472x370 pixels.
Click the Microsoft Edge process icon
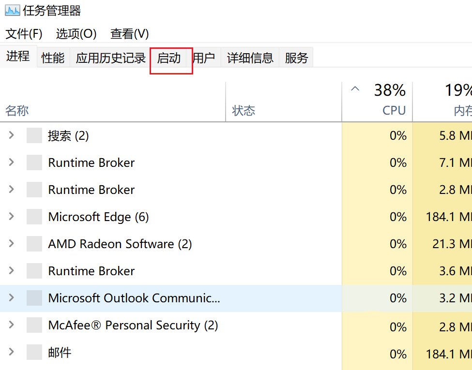pyautogui.click(x=34, y=217)
